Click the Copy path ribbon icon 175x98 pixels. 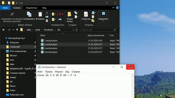47,17
